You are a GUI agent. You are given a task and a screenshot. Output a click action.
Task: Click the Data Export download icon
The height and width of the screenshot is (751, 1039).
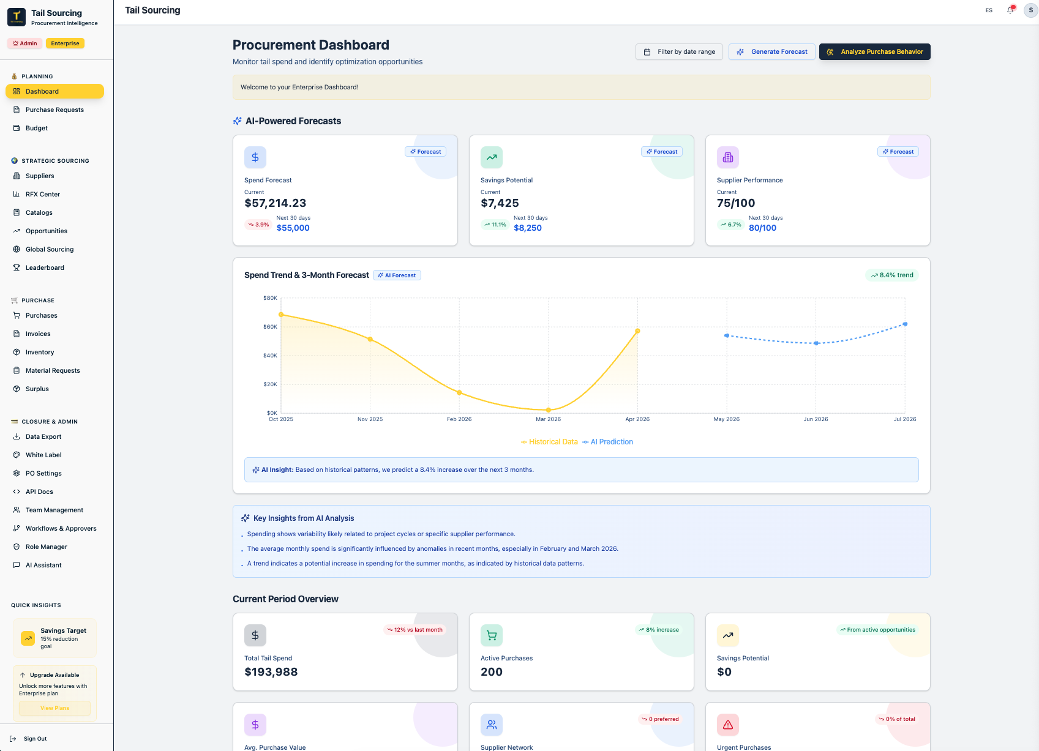pos(17,436)
